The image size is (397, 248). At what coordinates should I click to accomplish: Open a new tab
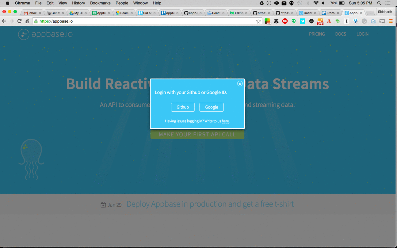370,13
